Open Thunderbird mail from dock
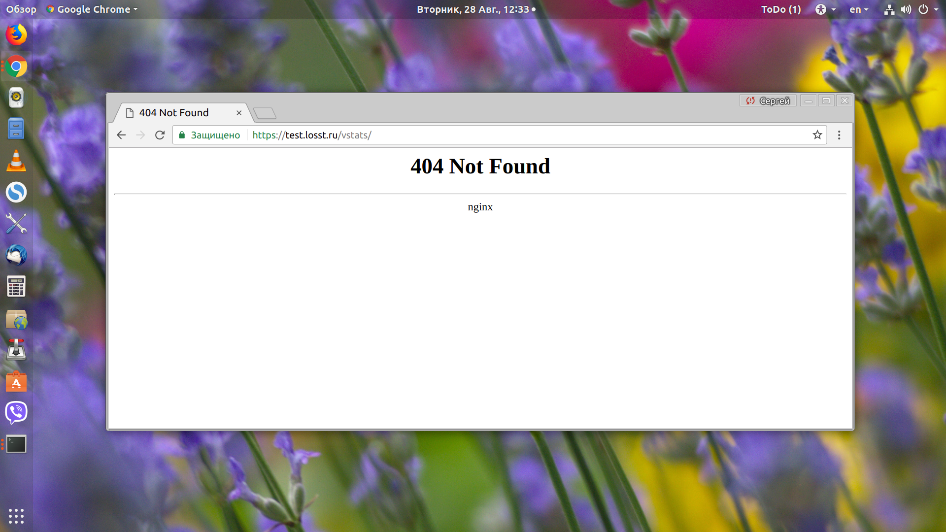Image resolution: width=946 pixels, height=532 pixels. click(16, 255)
